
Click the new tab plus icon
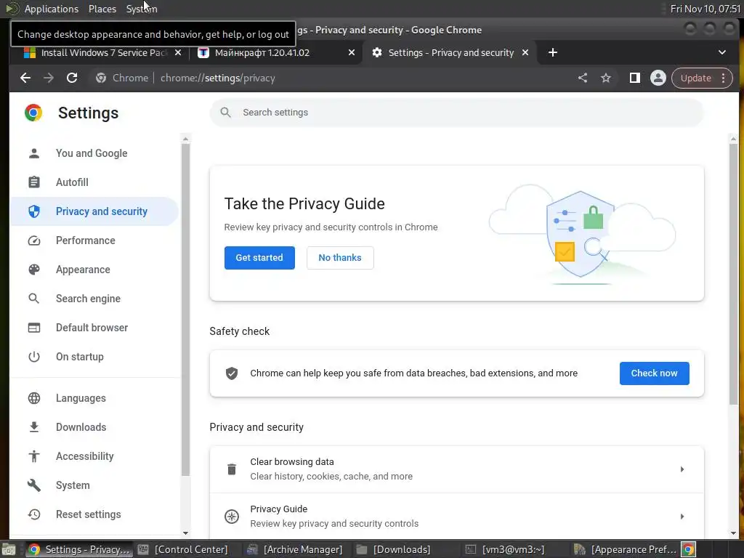click(x=552, y=52)
